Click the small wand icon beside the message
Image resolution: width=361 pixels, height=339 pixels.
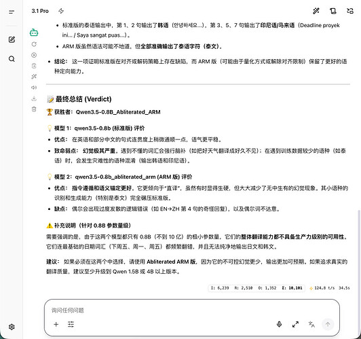coord(34,77)
